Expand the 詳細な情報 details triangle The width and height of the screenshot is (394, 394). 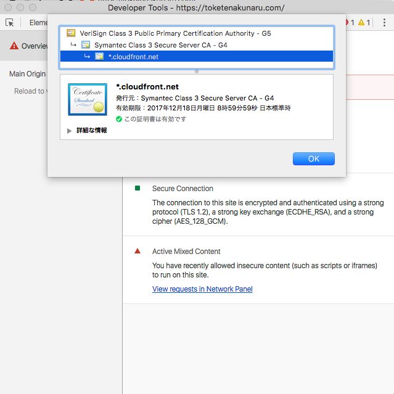coord(69,131)
